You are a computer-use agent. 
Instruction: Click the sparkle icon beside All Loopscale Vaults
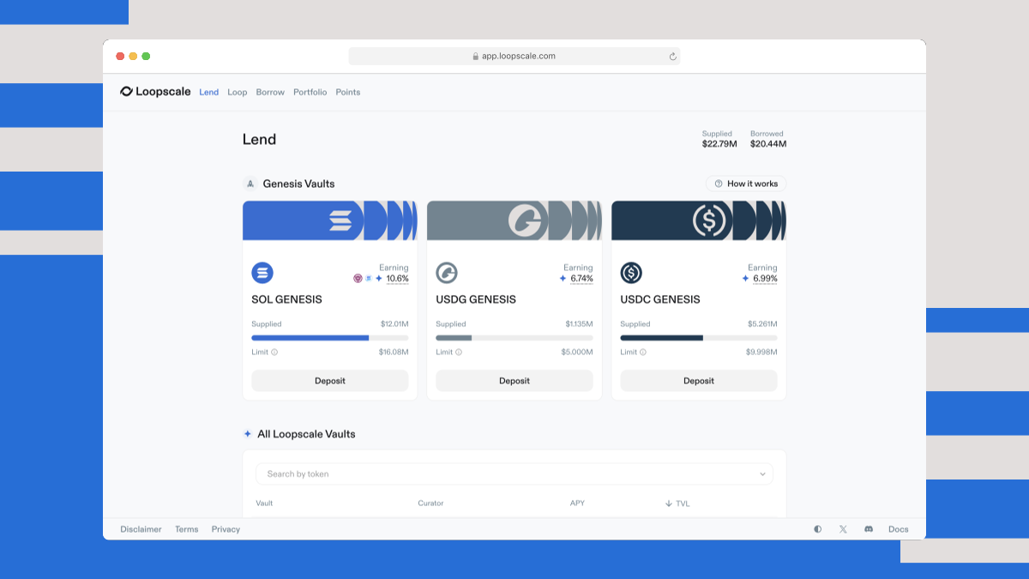coord(248,434)
